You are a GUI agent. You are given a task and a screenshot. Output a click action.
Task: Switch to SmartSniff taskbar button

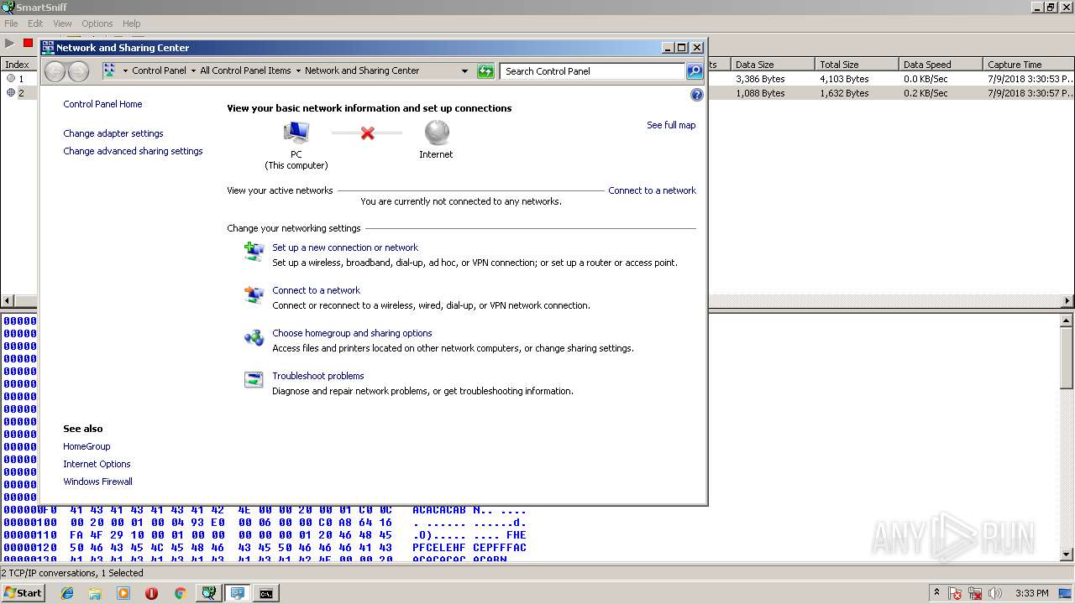click(208, 593)
